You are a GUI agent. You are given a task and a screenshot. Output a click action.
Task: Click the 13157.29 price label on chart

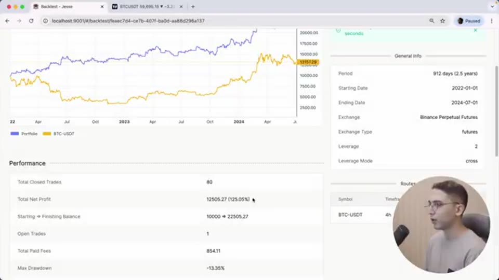click(308, 62)
